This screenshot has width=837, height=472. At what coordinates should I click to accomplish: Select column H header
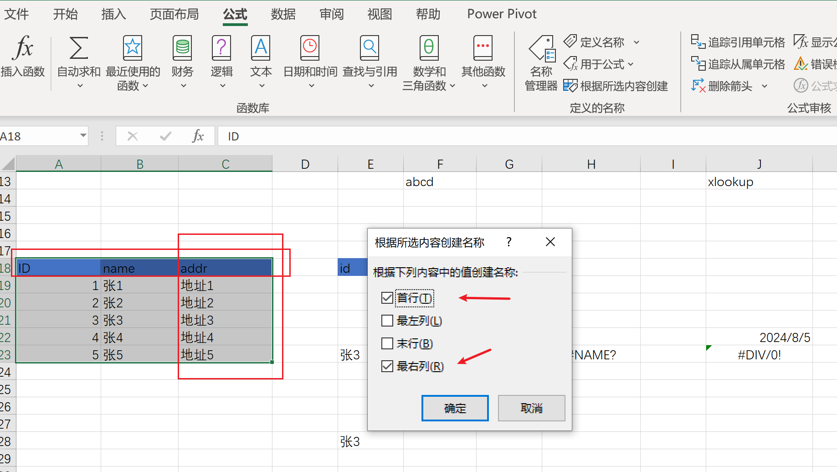click(x=591, y=164)
